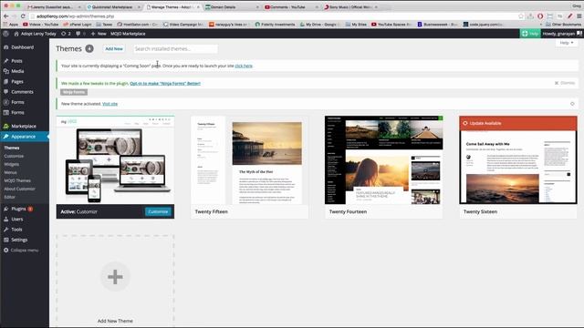Open the cPanel Login bookmark
Screen dimensions: 584x328
tap(78, 25)
